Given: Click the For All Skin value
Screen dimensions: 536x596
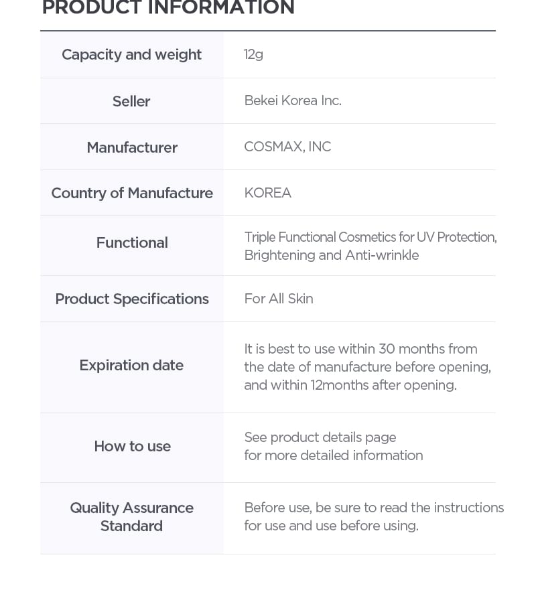Looking at the screenshot, I should coord(279,299).
